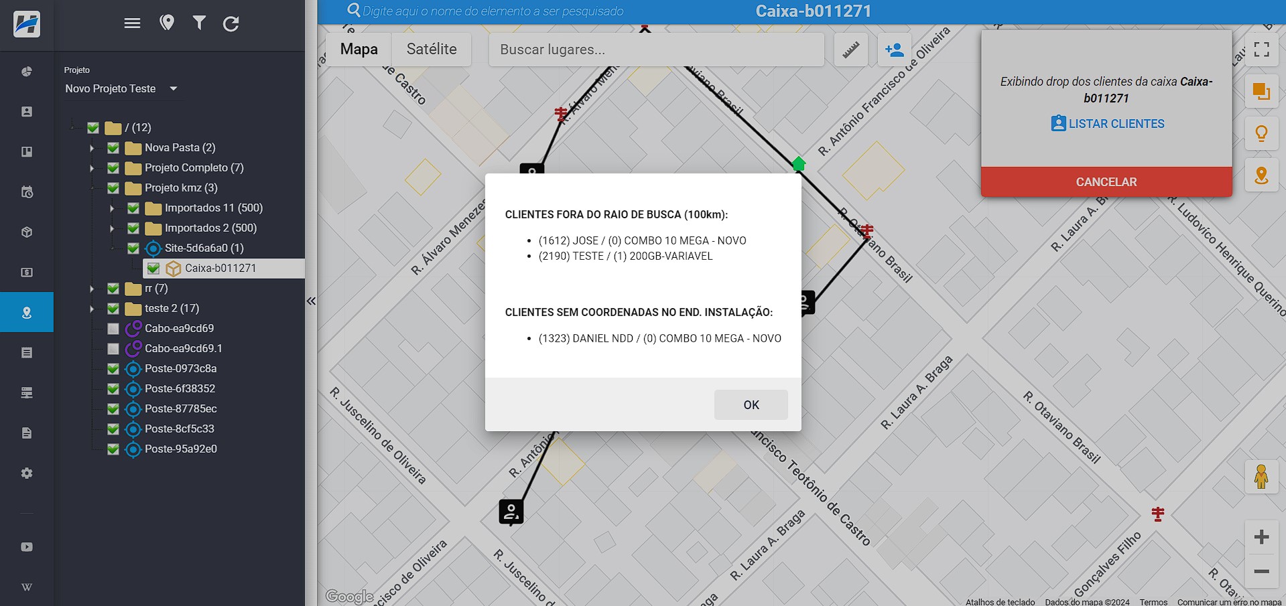
Task: Uncheck the Caixa-b011271 checkbox
Action: click(153, 268)
